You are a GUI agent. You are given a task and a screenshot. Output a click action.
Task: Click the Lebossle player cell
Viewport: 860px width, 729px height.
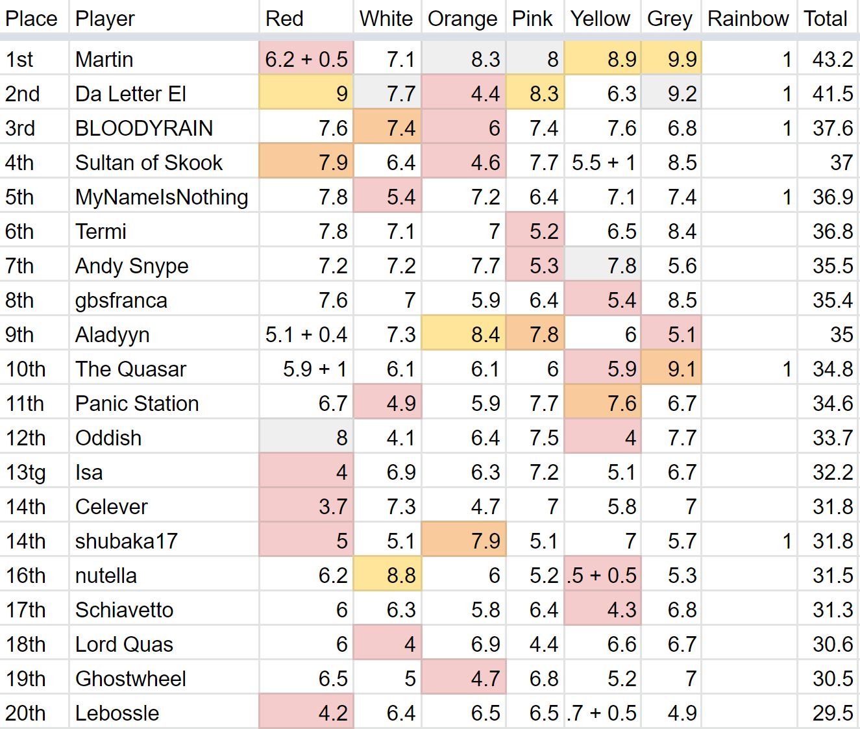coord(117,713)
